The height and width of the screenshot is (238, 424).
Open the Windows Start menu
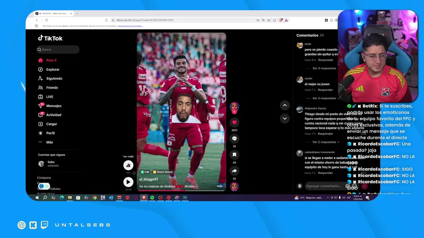tap(37, 198)
